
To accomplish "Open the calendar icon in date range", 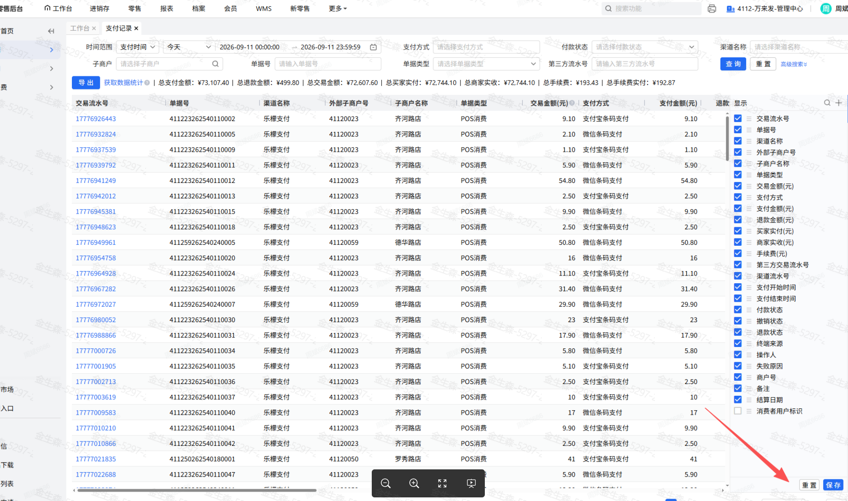I will point(374,47).
